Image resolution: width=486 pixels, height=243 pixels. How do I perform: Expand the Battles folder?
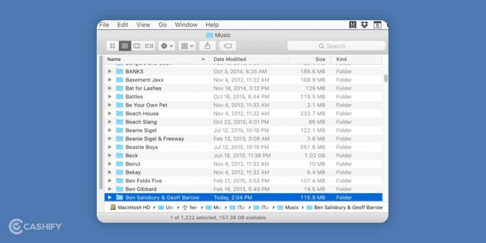tap(110, 96)
